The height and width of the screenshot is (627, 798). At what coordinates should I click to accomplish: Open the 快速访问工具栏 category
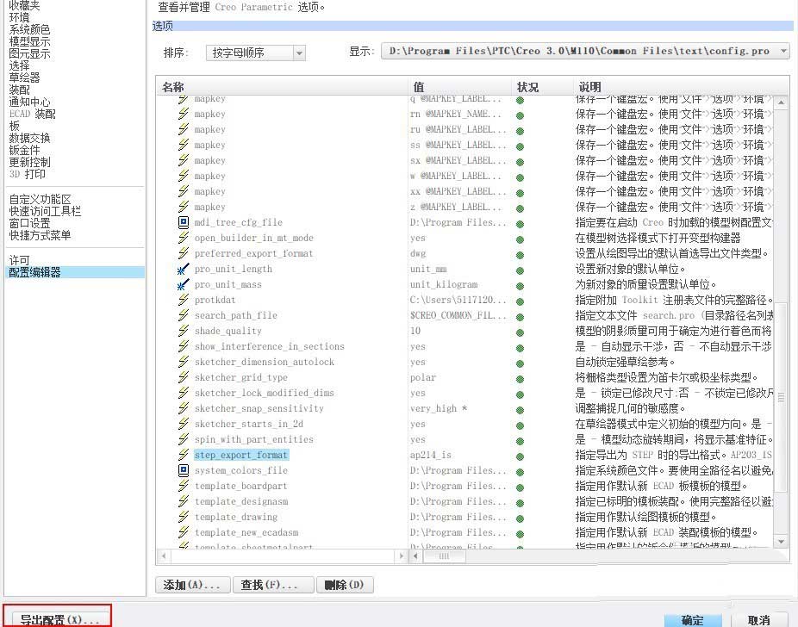click(45, 211)
